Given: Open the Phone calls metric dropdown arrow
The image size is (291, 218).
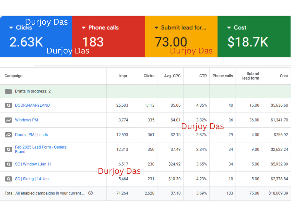Looking at the screenshot, I should [x=84, y=28].
